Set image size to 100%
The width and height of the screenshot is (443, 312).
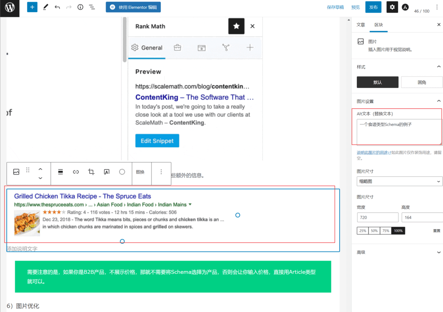coord(398,231)
